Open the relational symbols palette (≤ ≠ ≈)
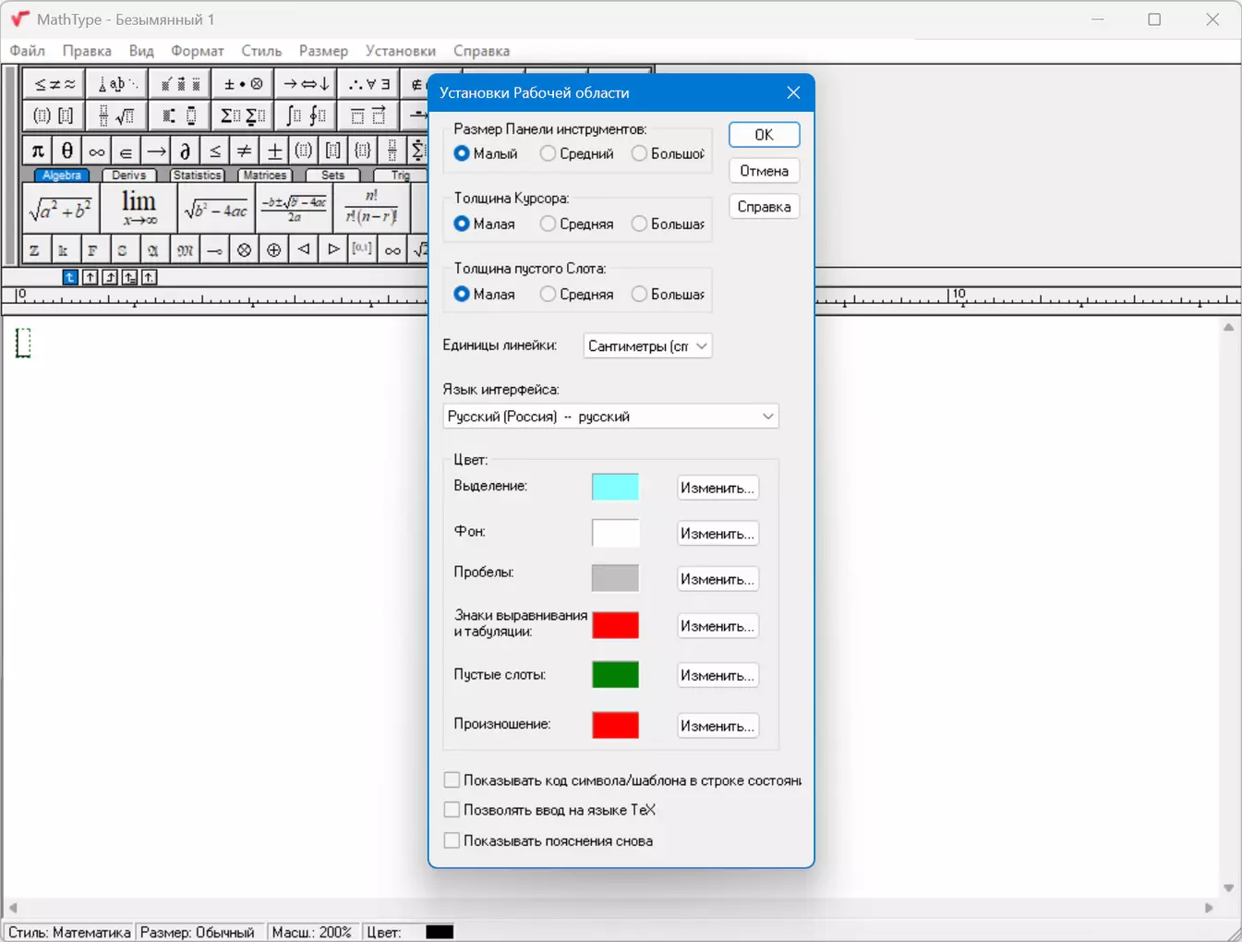This screenshot has height=942, width=1242. click(54, 84)
